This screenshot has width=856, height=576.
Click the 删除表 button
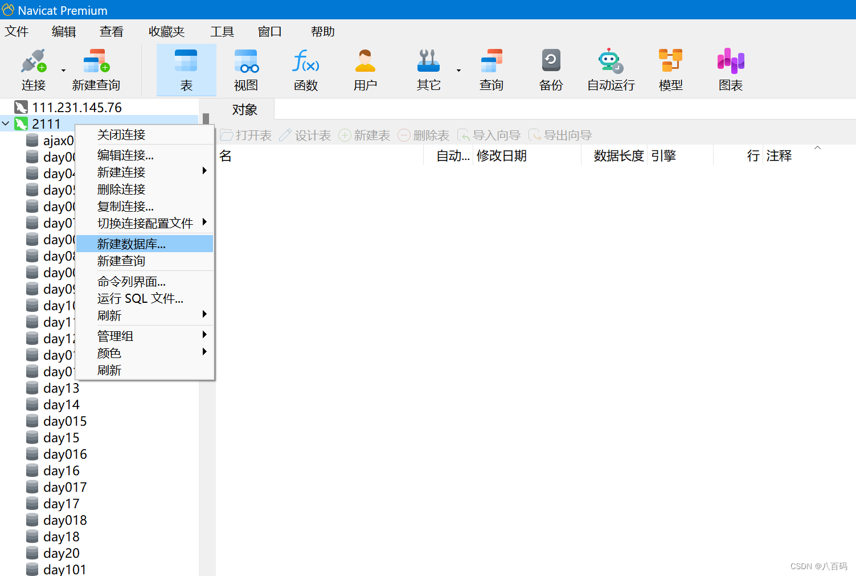click(x=424, y=135)
